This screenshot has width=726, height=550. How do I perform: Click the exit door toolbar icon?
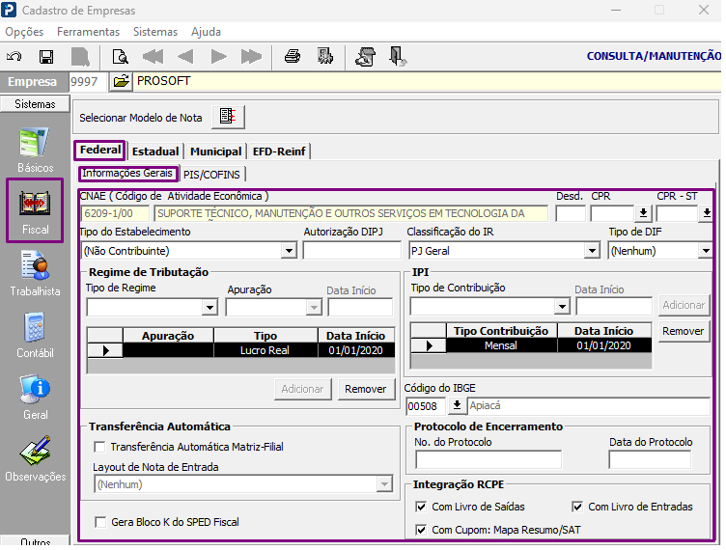point(397,56)
